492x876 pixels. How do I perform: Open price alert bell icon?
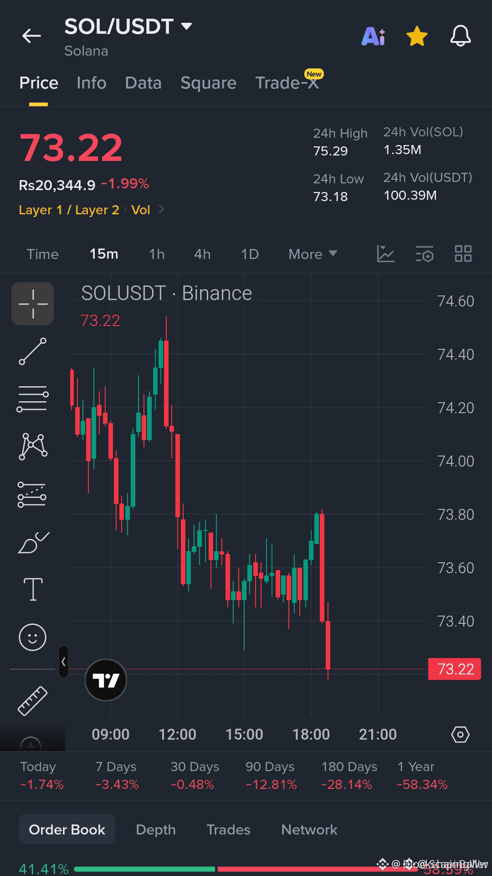click(x=461, y=36)
